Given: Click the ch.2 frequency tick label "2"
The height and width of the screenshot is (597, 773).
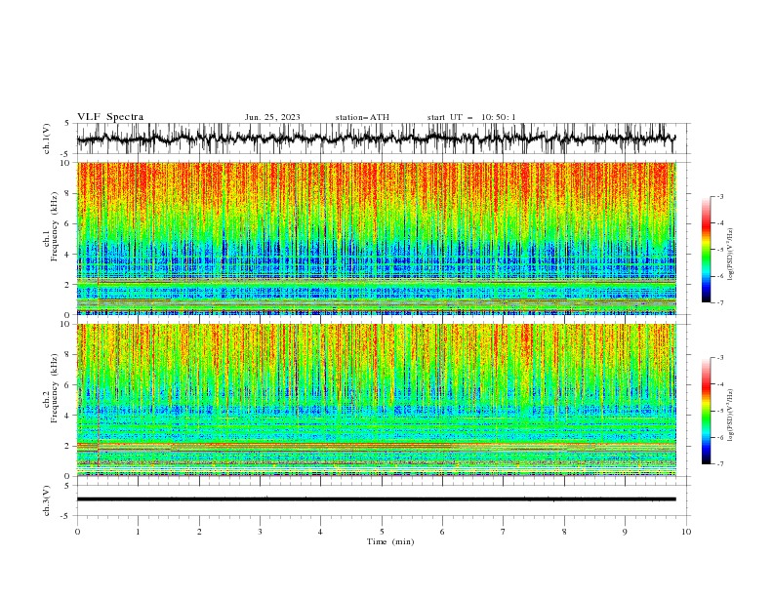Looking at the screenshot, I should [x=69, y=446].
